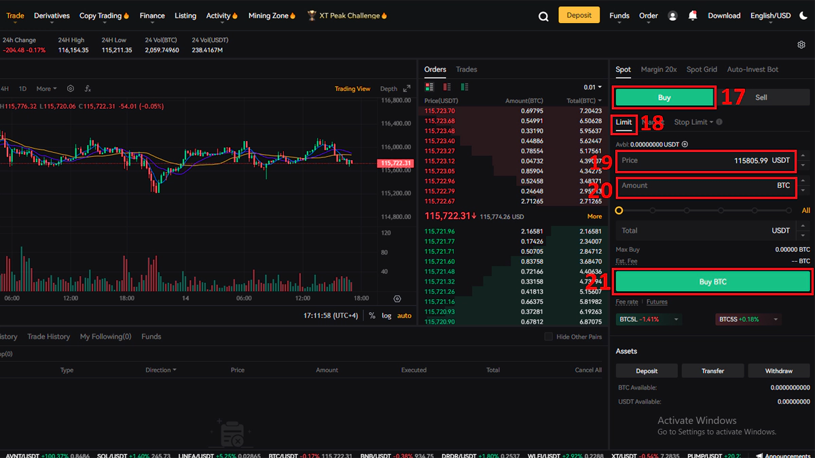Open the Copy Trading menu
Viewport: 815px width, 458px height.
(x=104, y=16)
